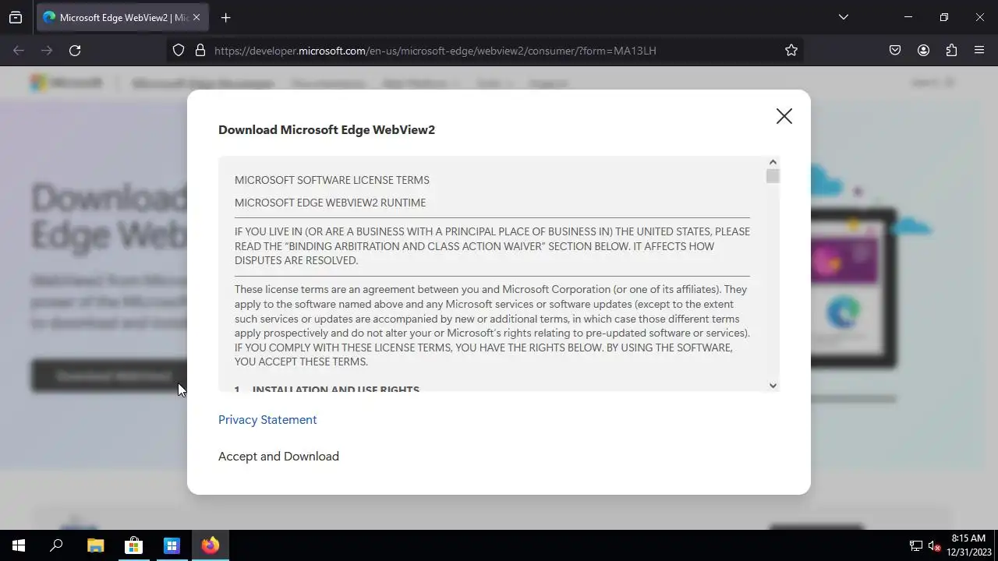Go forward to the next page
Image resolution: width=998 pixels, height=561 pixels.
tap(47, 51)
